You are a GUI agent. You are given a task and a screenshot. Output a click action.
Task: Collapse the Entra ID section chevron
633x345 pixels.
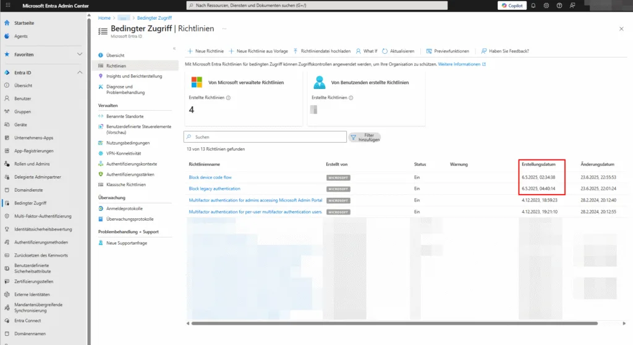pyautogui.click(x=79, y=73)
